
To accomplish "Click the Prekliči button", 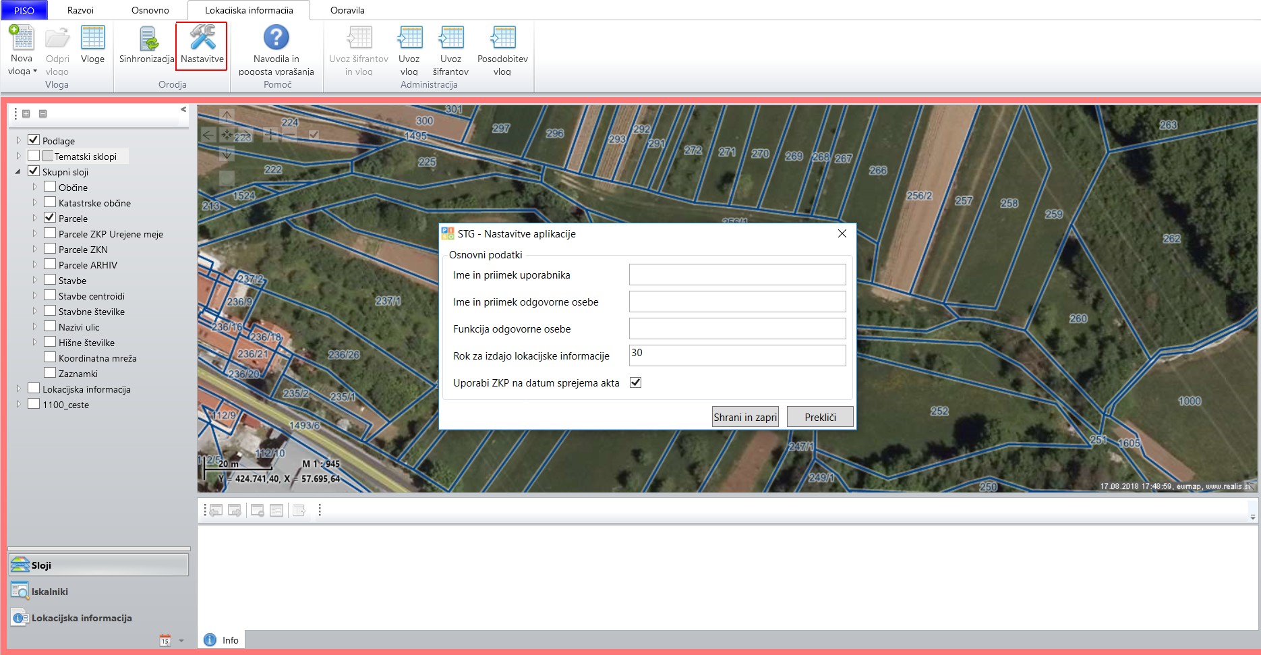I will click(x=820, y=417).
